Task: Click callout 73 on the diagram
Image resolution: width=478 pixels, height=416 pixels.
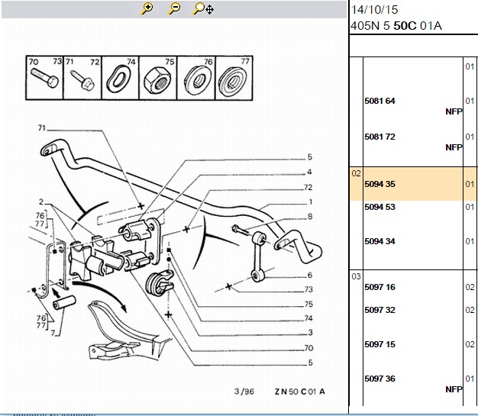Action: coord(308,289)
